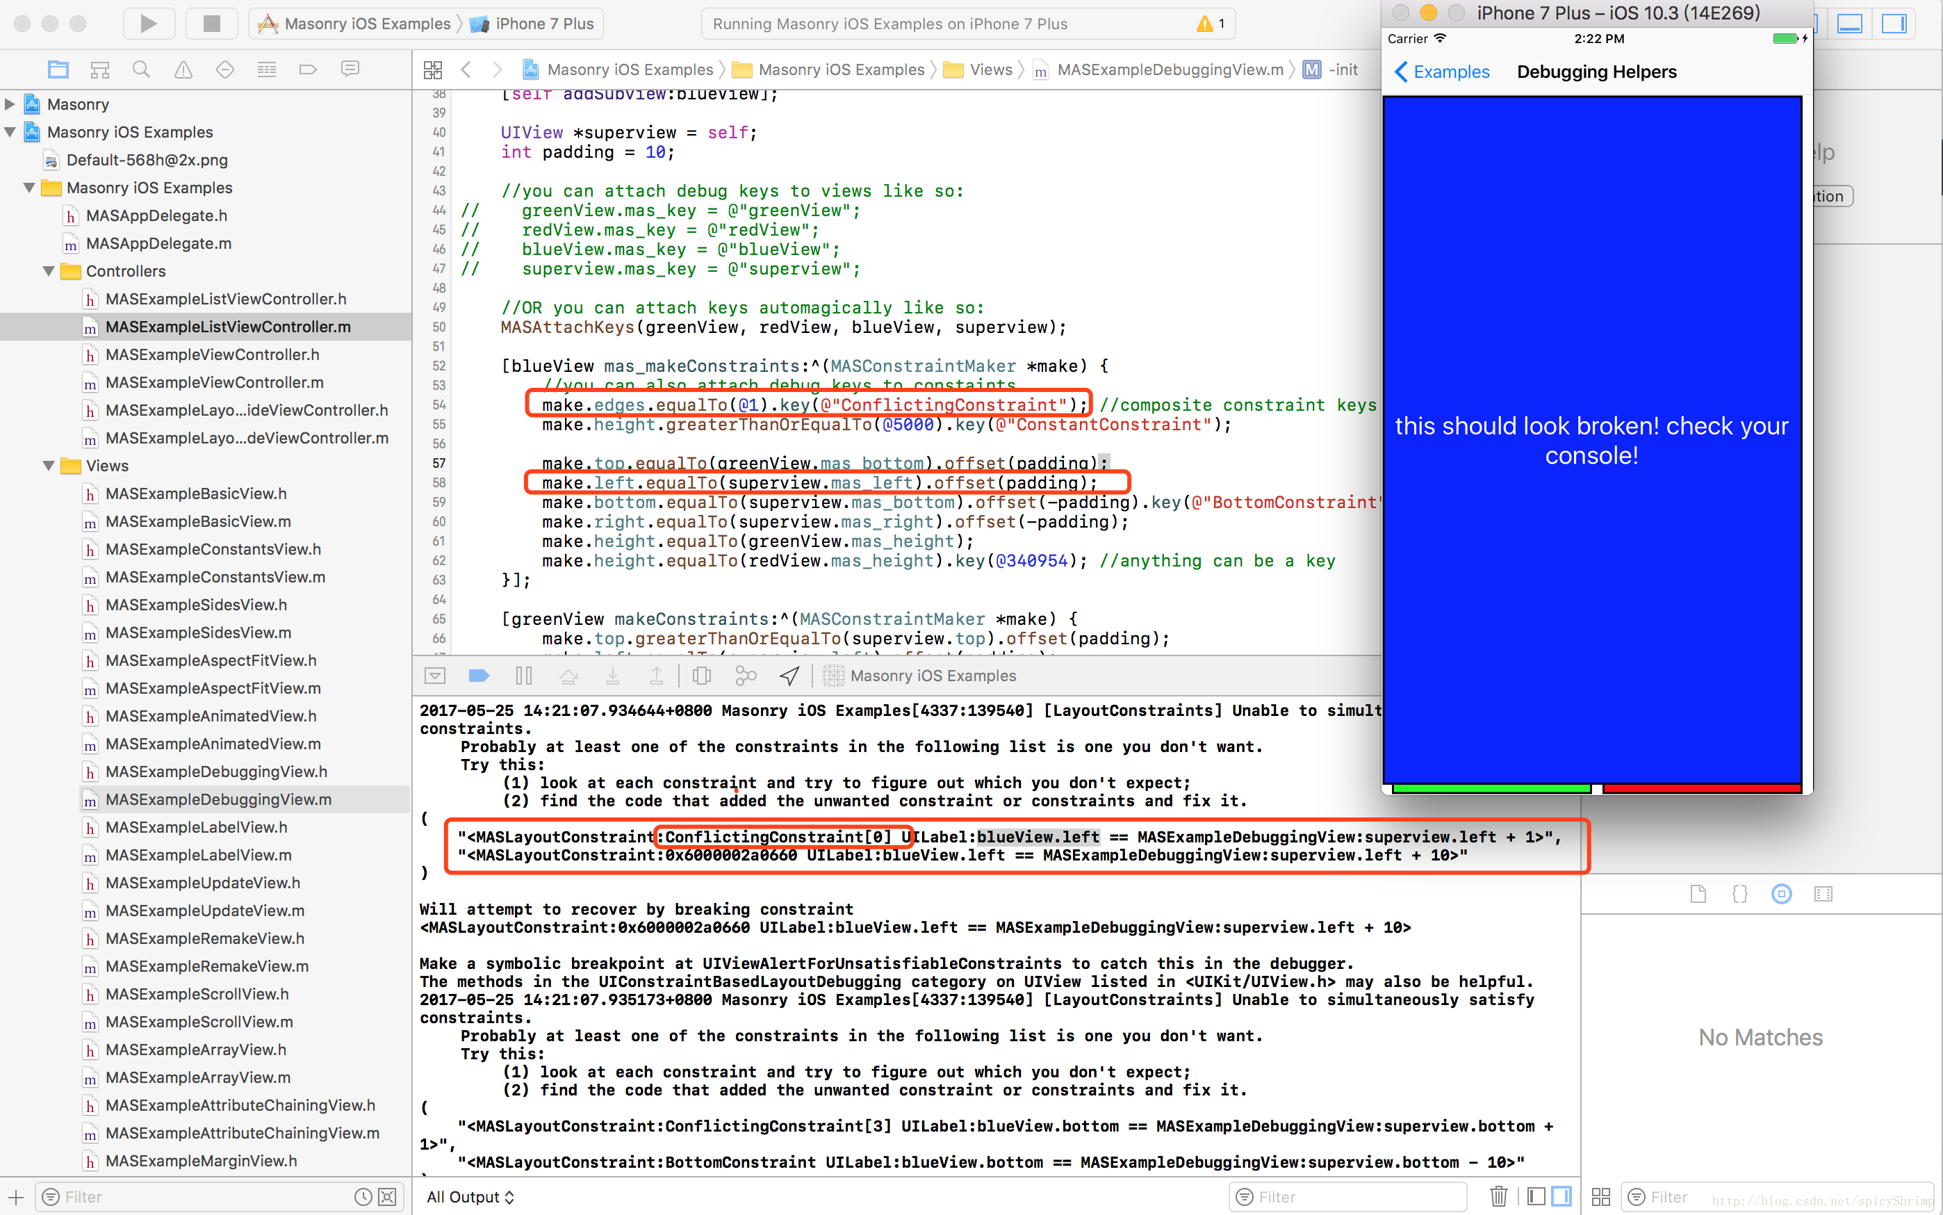Pause program execution in debug bar
This screenshot has height=1215, width=1943.
[x=524, y=676]
